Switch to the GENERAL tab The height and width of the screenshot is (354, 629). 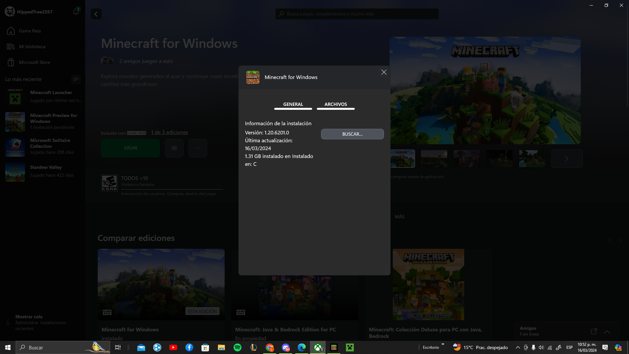click(x=293, y=104)
